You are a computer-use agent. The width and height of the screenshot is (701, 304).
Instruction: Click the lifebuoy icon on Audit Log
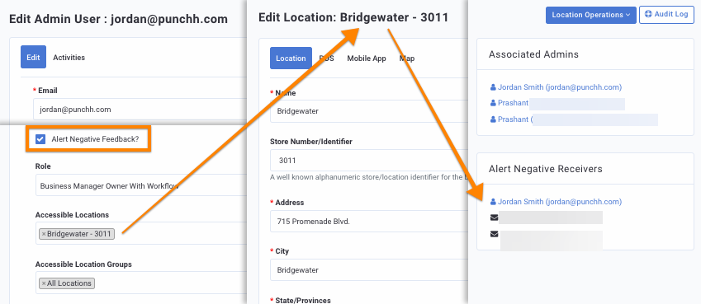tap(649, 14)
